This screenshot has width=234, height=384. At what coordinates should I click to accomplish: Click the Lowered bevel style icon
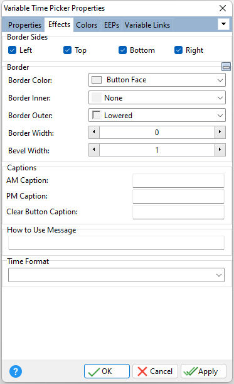coord(97,115)
